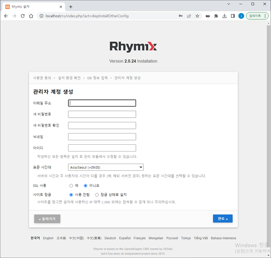This screenshot has height=258, width=271.
Task: Toggle the browser side panel icon
Action: 233,16
